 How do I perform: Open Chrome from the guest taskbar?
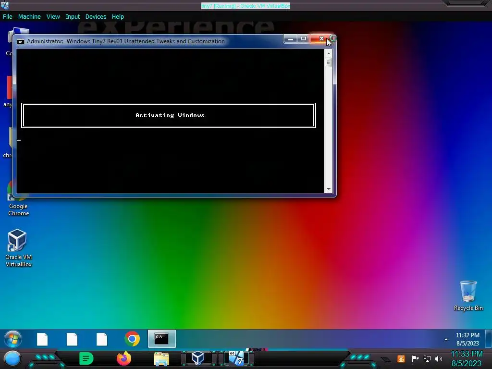click(x=132, y=339)
